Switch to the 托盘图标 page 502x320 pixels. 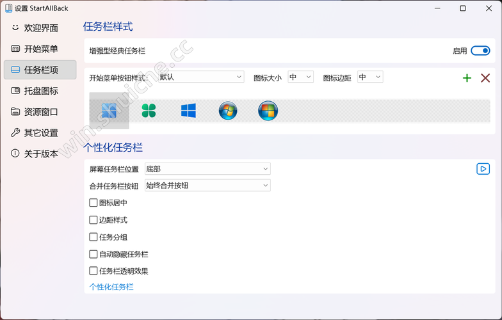(x=40, y=91)
